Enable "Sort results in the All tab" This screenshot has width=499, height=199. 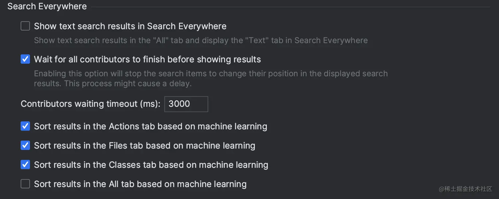pos(25,183)
